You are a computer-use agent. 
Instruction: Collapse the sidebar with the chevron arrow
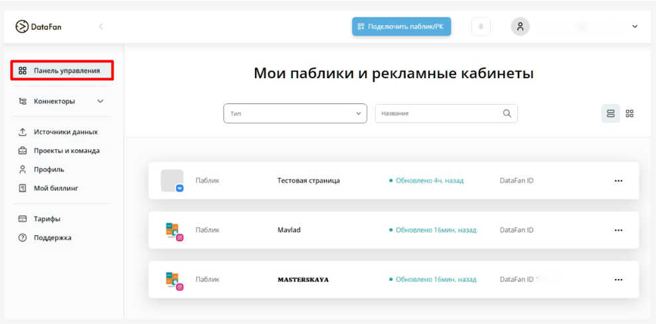point(101,27)
